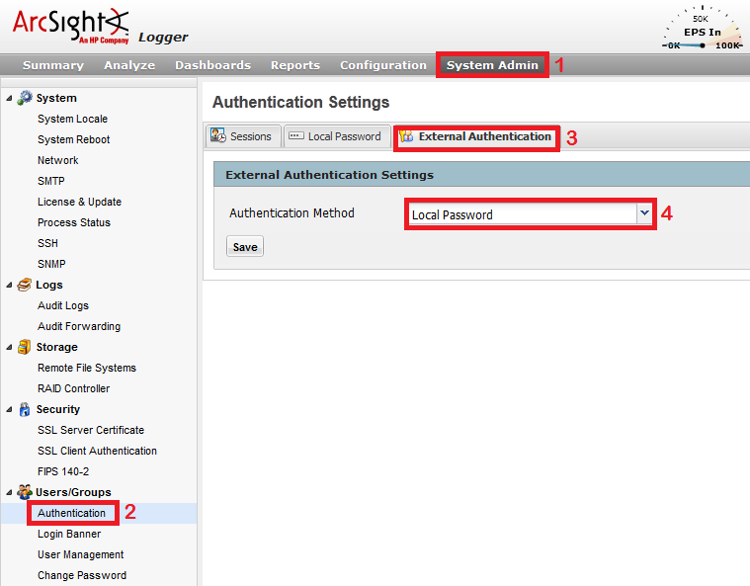Open Change Password page
Image resolution: width=750 pixels, height=586 pixels.
tap(82, 575)
